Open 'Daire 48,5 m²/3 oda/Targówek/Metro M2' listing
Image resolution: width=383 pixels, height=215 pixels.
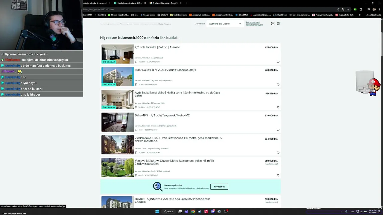pos(162,115)
